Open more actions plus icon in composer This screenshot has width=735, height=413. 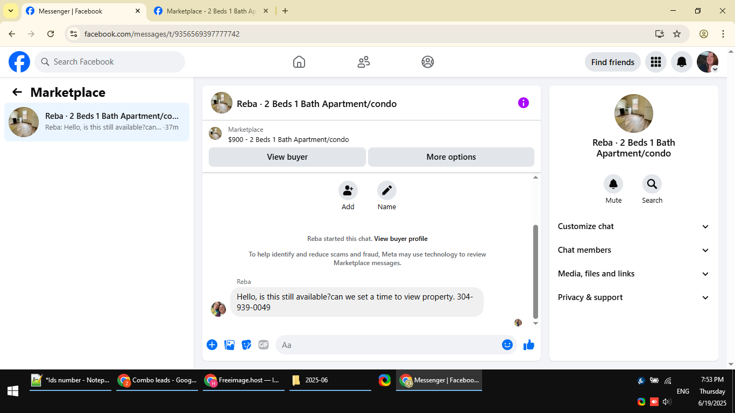212,345
